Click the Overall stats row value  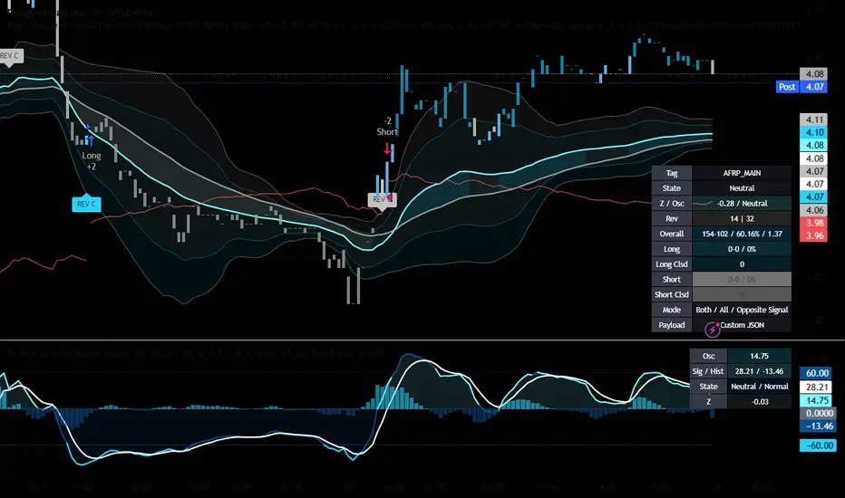coord(741,233)
